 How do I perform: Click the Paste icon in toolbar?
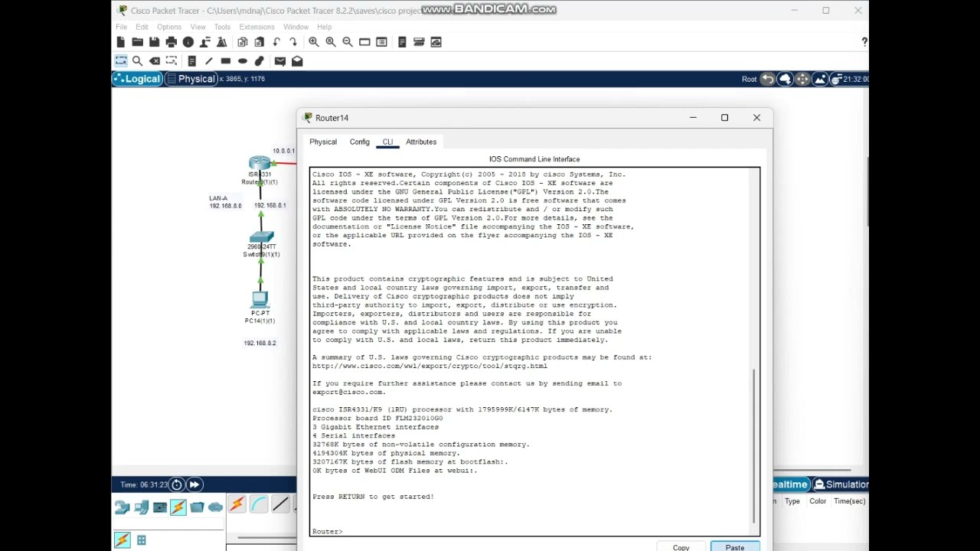pos(260,42)
